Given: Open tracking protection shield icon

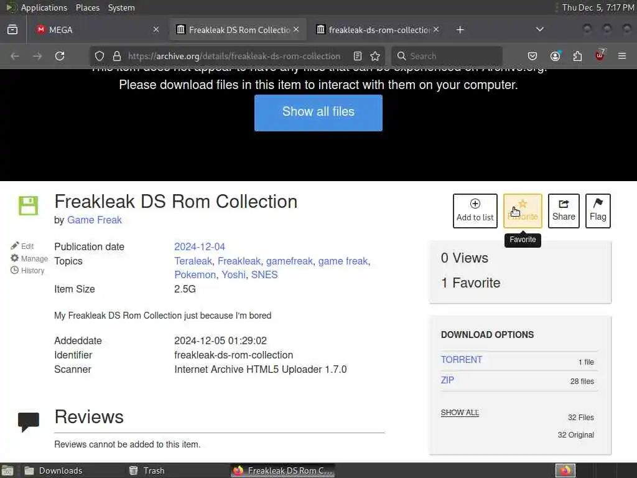Looking at the screenshot, I should point(100,56).
